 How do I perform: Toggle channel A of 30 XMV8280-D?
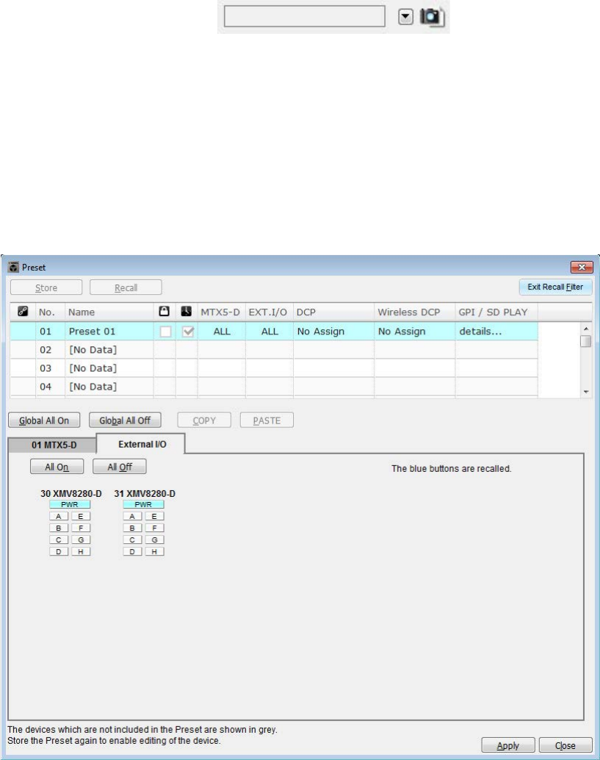(x=59, y=516)
